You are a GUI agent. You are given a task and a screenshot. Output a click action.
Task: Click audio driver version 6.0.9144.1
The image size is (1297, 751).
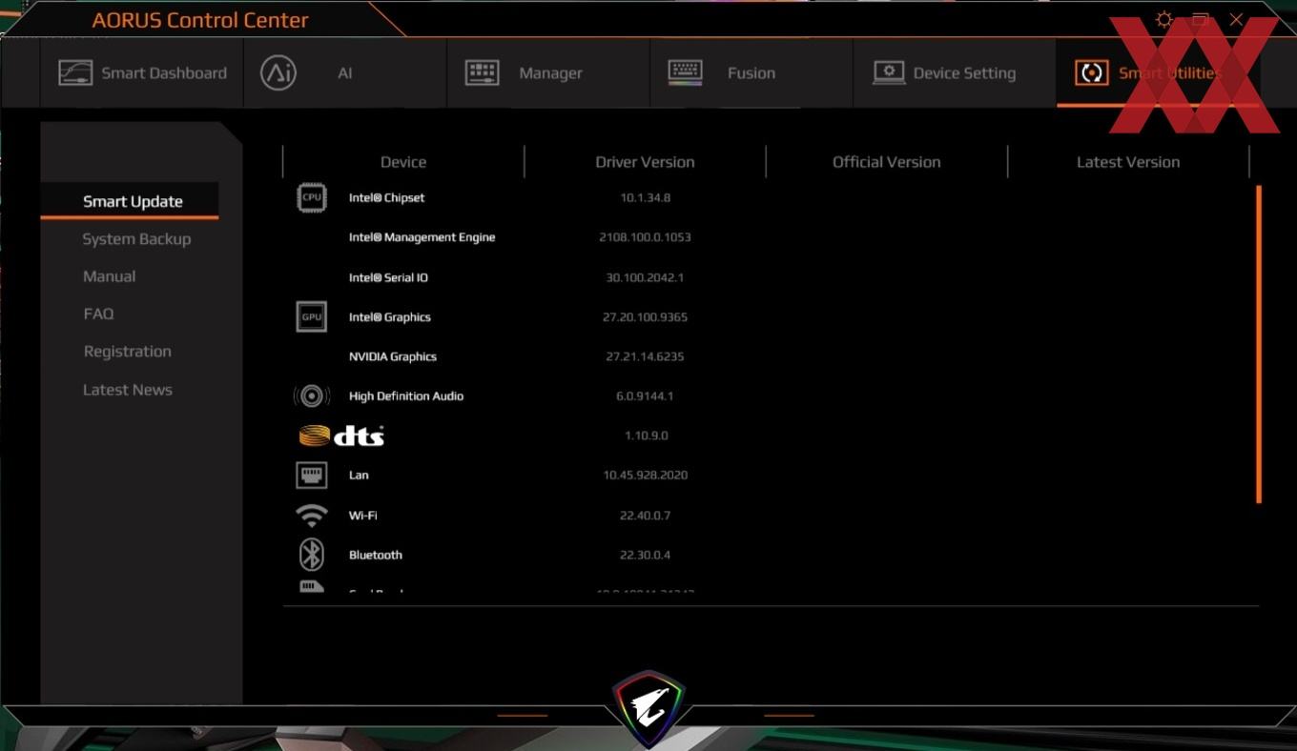(645, 396)
